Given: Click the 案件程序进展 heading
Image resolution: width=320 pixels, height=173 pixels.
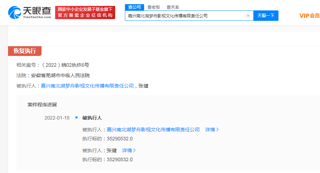Looking at the screenshot, I should coord(42,105).
